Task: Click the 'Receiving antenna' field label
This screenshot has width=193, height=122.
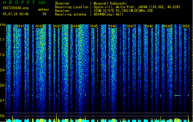Action: [71, 14]
